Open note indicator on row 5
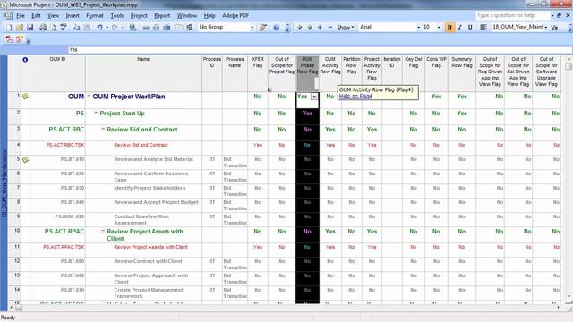Screen dimensions: 573x322 pyautogui.click(x=26, y=159)
